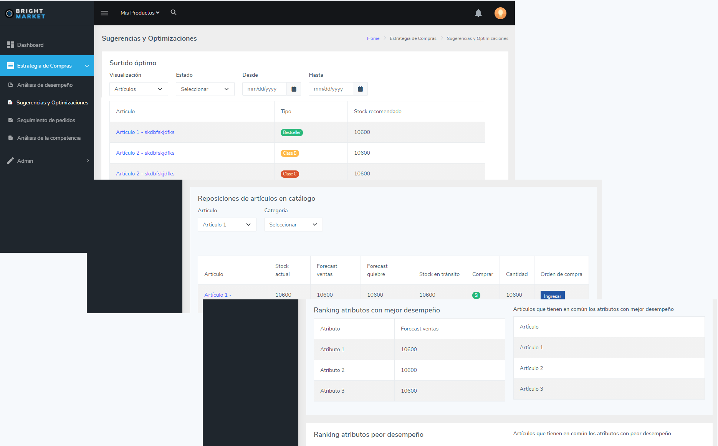Open the Estado Seleccionar dropdown
This screenshot has height=446, width=718.
tap(205, 89)
